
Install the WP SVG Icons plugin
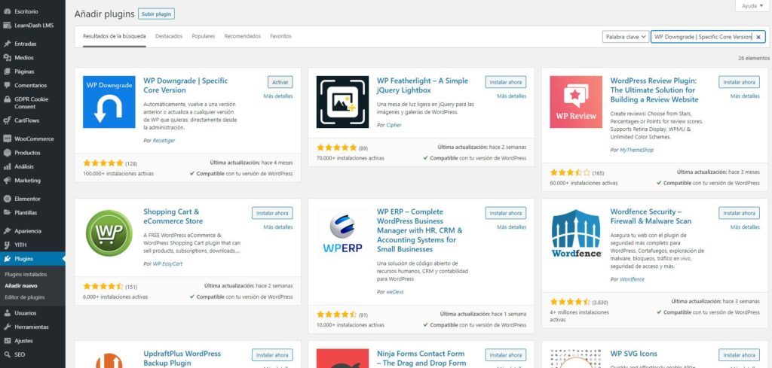pos(739,355)
